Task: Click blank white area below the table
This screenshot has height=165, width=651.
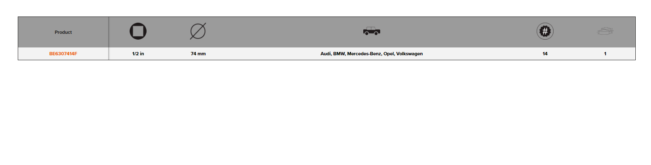Action: point(325,111)
